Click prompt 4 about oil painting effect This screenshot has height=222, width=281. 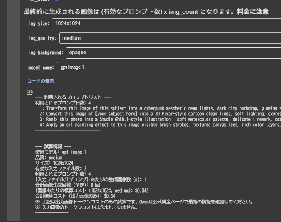click(160, 125)
